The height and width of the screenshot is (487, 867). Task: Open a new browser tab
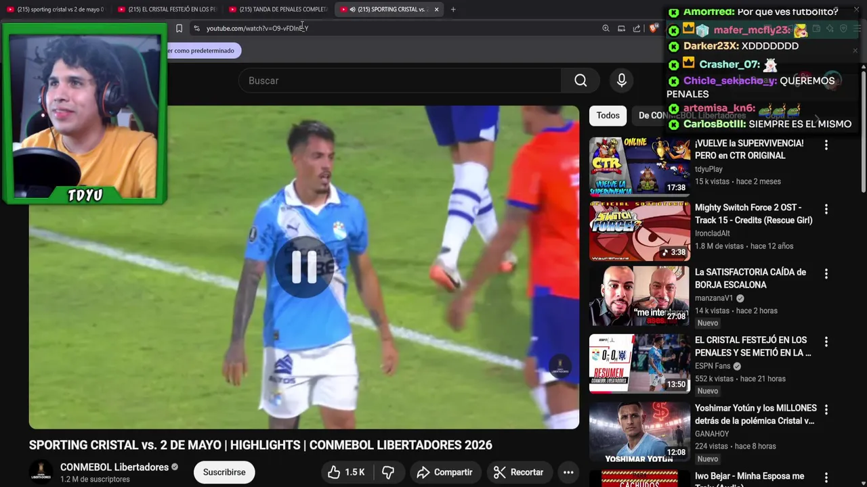(x=453, y=9)
